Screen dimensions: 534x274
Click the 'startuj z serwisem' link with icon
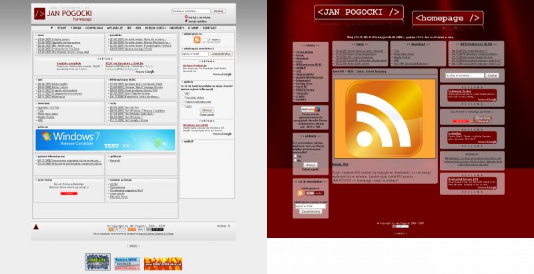tap(197, 17)
